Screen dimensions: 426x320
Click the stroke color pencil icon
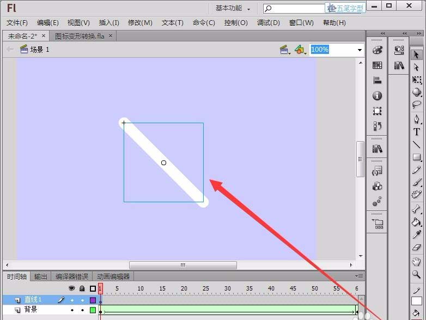click(x=417, y=291)
